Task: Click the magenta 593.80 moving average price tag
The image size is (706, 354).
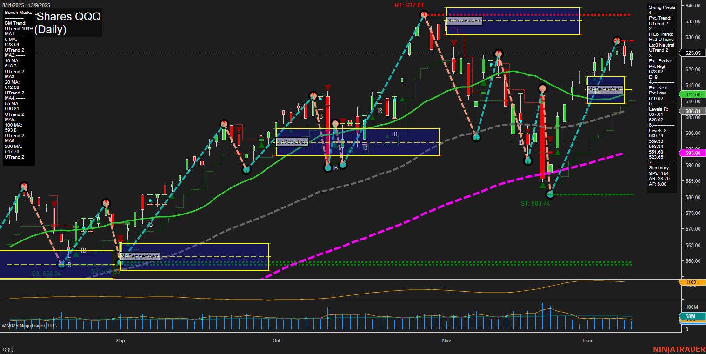Action: [x=693, y=153]
